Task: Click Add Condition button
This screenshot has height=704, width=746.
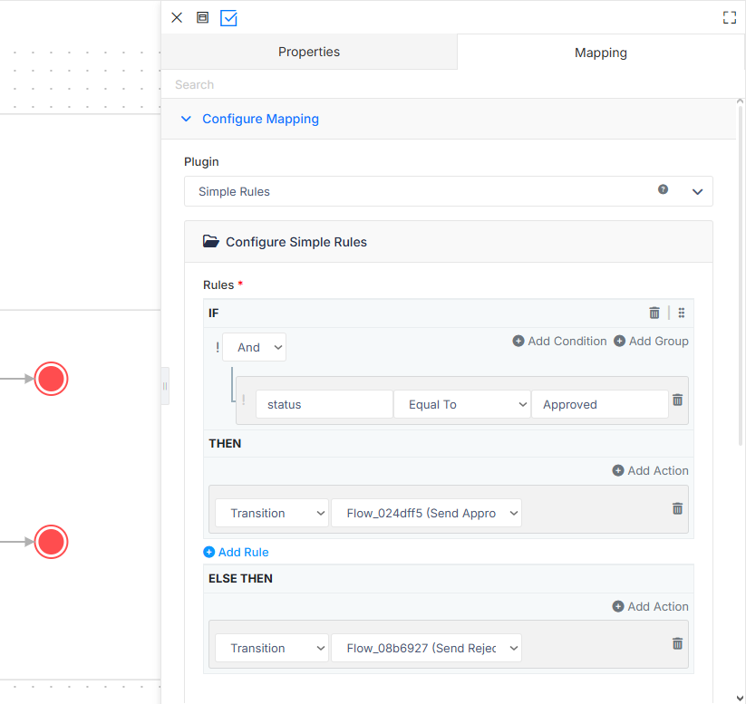Action: (559, 341)
